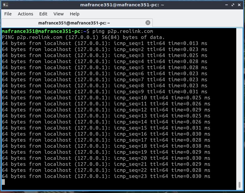Click the output line with icmp_seq=7

[104, 79]
